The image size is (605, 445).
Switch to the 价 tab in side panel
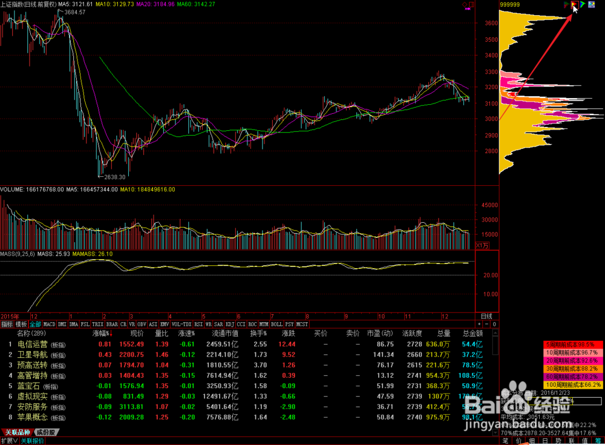519,441
